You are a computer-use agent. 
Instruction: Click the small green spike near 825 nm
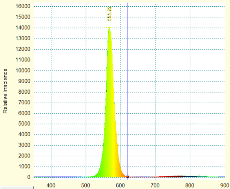tap(199, 176)
